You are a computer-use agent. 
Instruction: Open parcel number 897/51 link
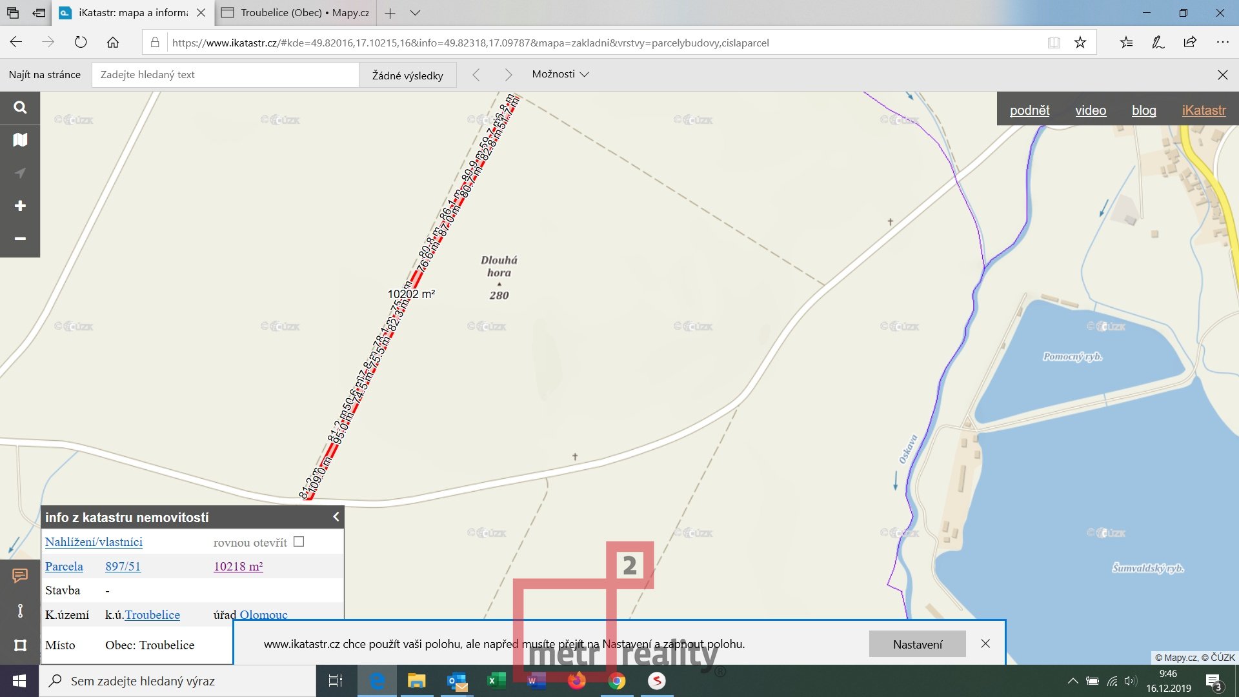click(x=123, y=567)
